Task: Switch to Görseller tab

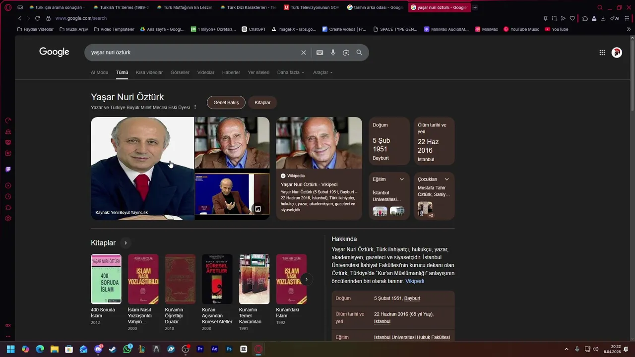Action: [180, 72]
